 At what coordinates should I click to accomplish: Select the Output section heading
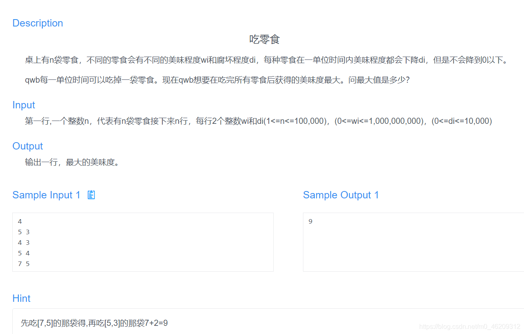[28, 146]
